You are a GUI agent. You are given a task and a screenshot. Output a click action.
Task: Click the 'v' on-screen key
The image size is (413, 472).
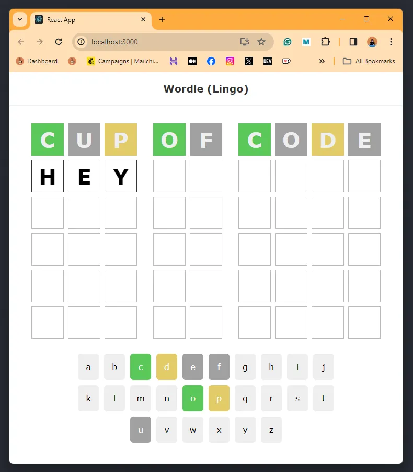point(167,430)
